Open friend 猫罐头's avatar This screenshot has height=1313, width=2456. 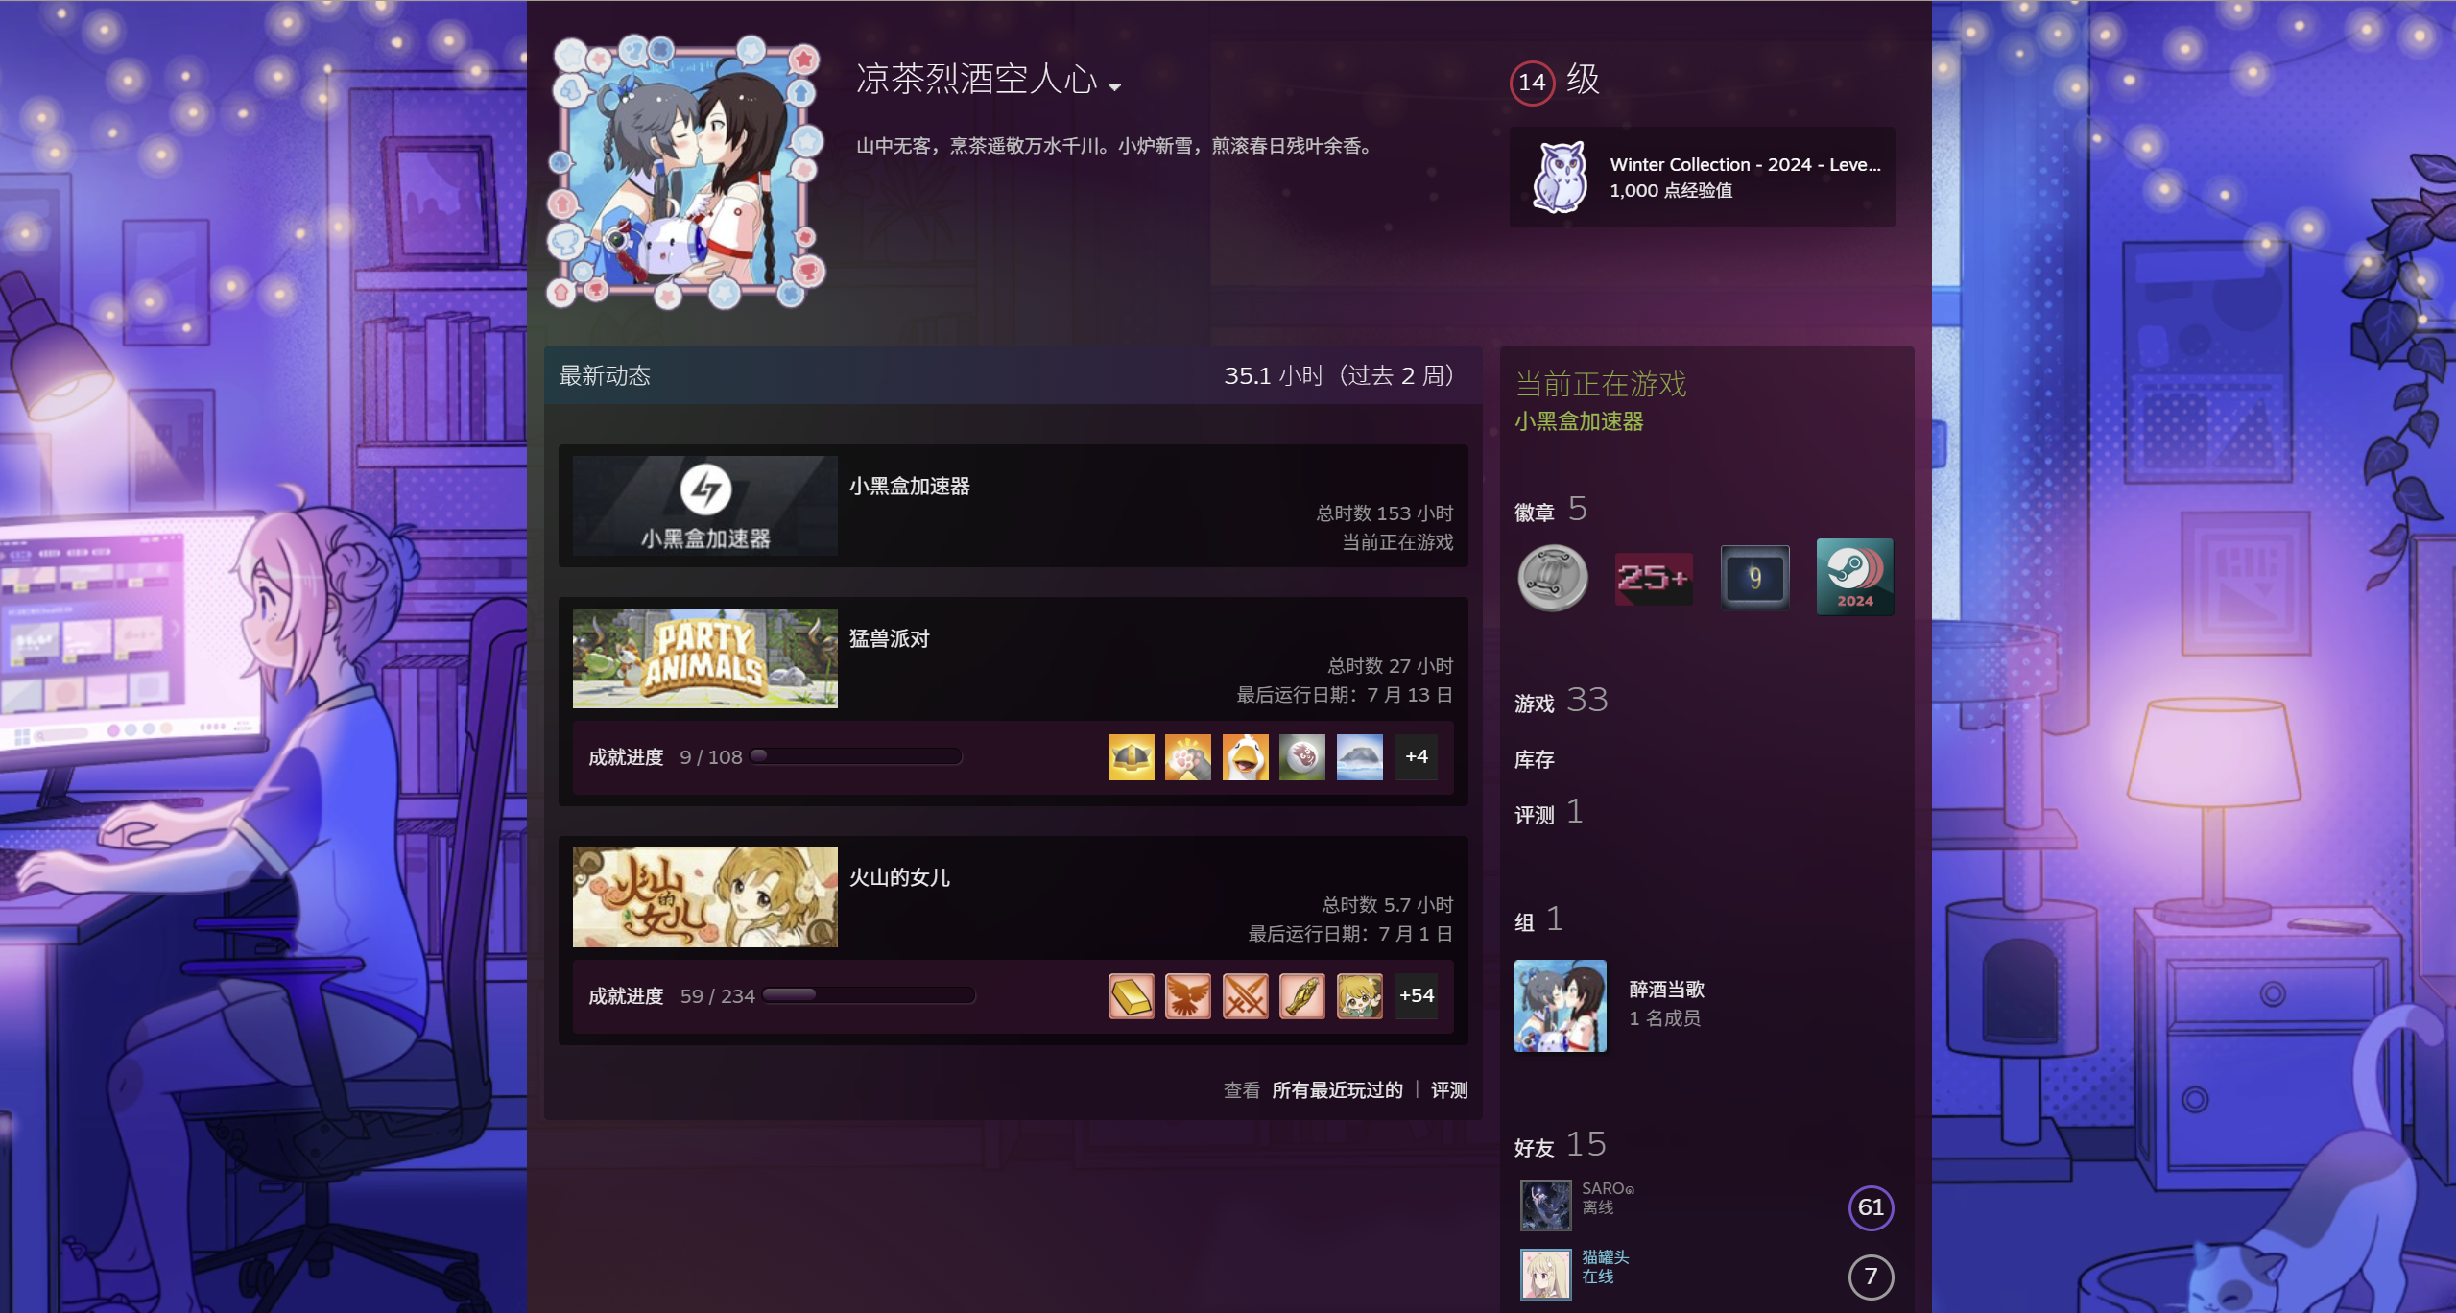1545,1275
